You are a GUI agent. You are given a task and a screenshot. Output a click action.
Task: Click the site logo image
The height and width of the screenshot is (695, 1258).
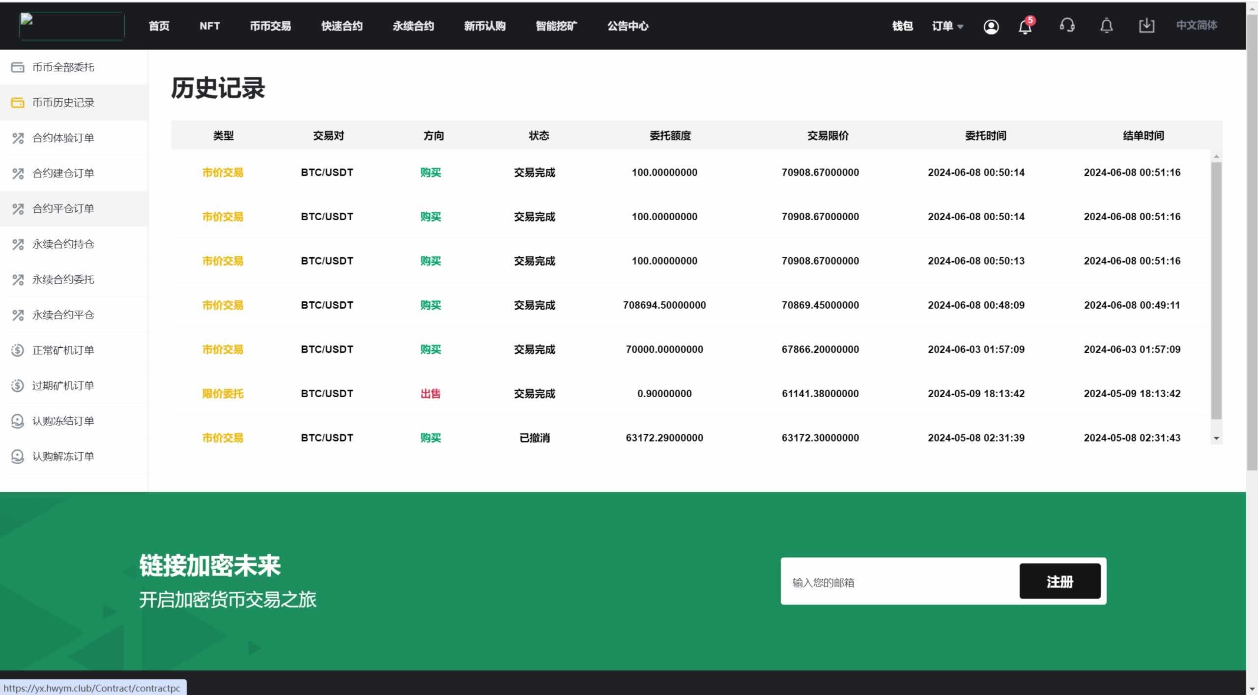(x=71, y=26)
